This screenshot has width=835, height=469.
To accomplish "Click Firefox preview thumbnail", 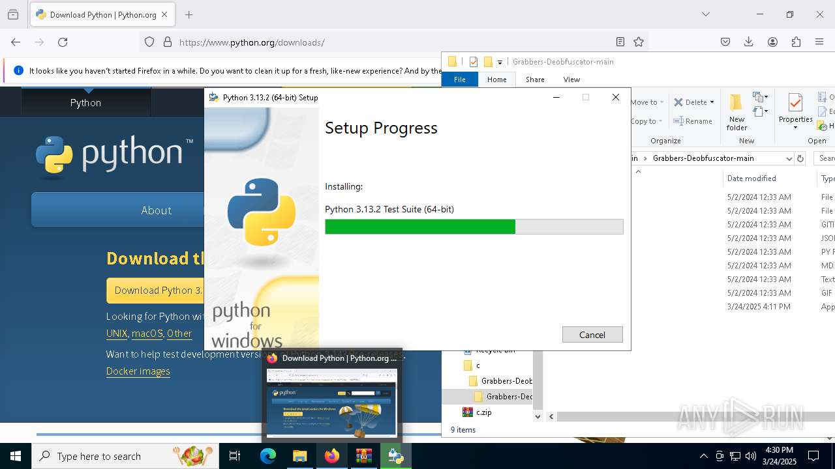I will coord(332,403).
